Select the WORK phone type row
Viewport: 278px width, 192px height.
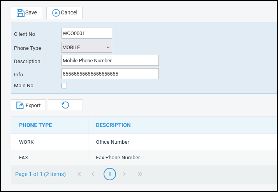[x=26, y=142]
